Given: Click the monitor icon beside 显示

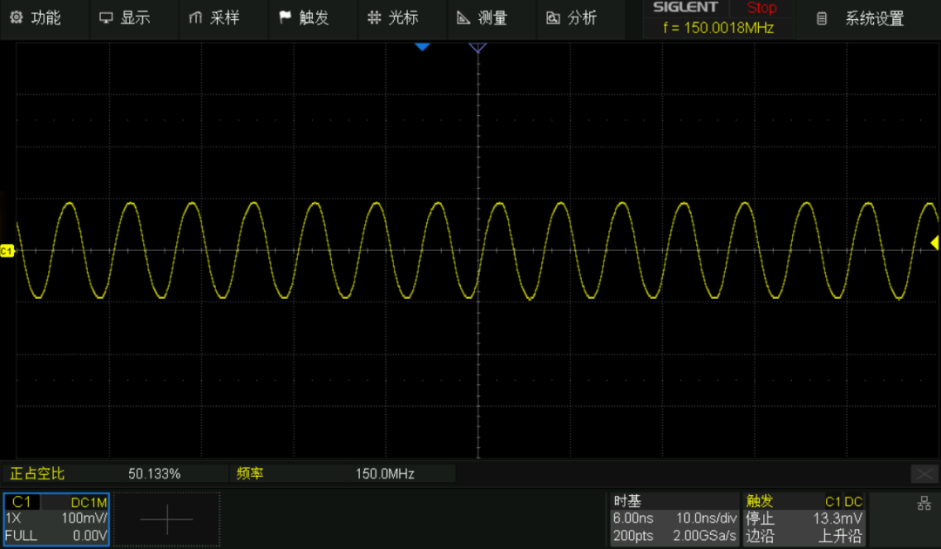Looking at the screenshot, I should (105, 17).
